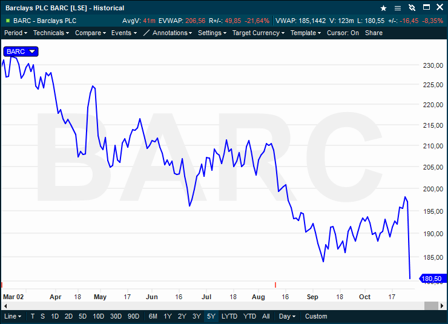Open the Compare dropdown
The height and width of the screenshot is (324, 448).
point(90,33)
